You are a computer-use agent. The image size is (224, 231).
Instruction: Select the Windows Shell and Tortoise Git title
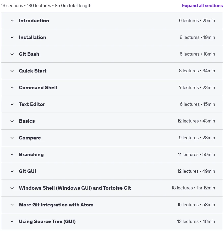[75, 188]
